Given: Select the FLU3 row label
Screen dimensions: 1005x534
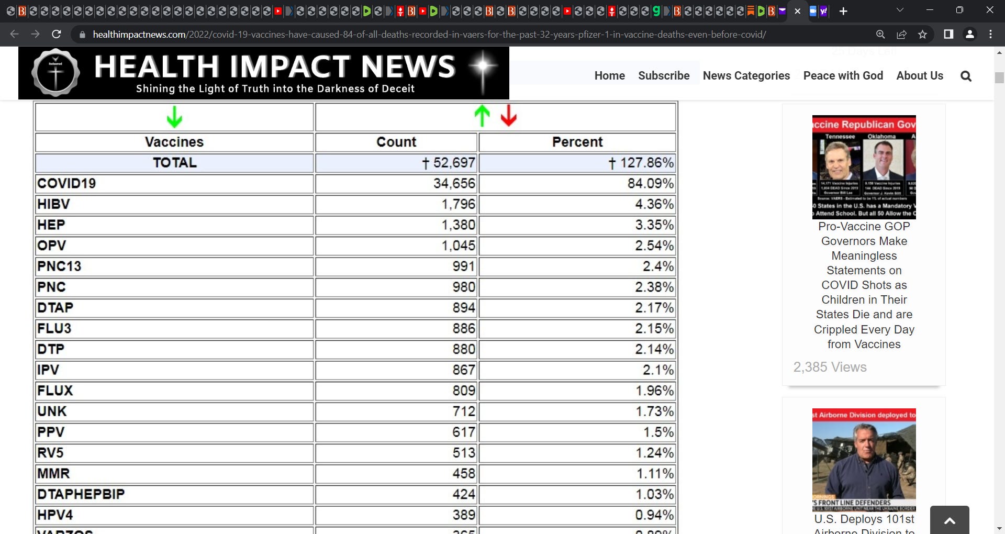Looking at the screenshot, I should pyautogui.click(x=54, y=329).
